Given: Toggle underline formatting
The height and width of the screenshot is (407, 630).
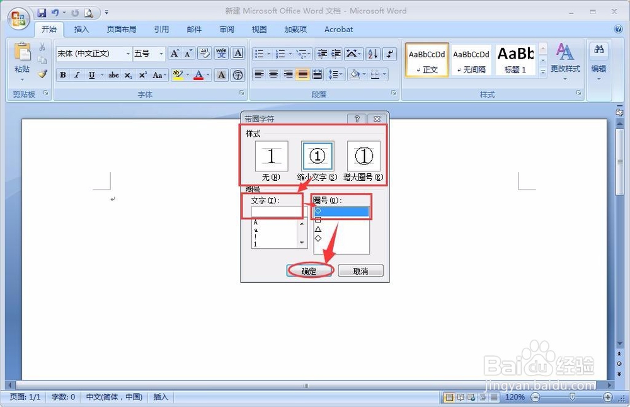Looking at the screenshot, I should click(x=91, y=75).
